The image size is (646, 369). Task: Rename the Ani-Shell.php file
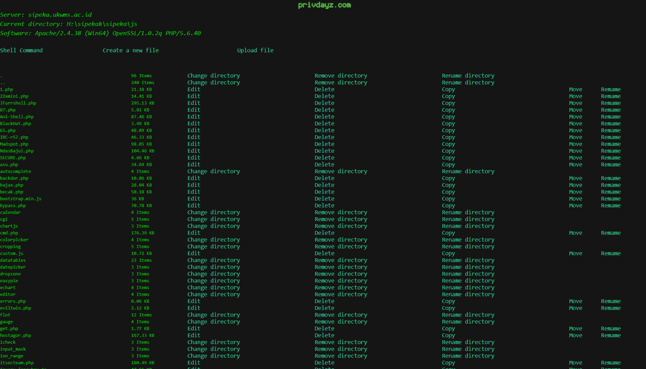[610, 117]
